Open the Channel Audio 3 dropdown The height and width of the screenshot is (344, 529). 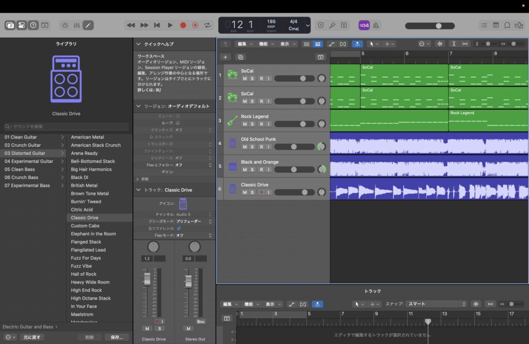click(x=194, y=214)
